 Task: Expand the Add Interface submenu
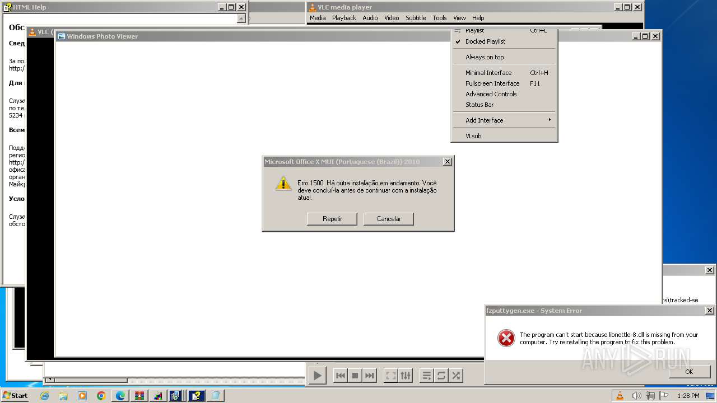504,120
